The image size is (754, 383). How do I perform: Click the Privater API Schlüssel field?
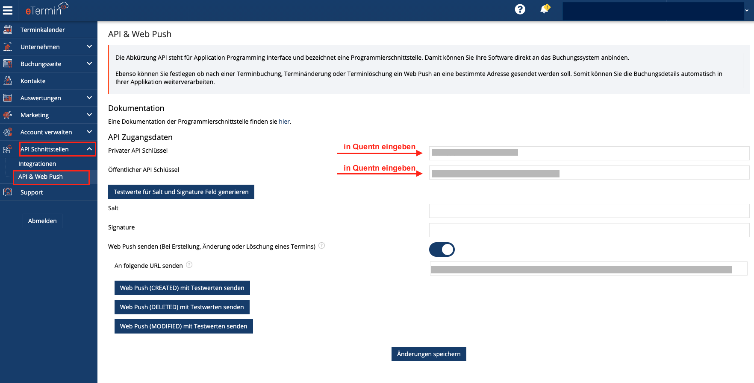(x=589, y=153)
